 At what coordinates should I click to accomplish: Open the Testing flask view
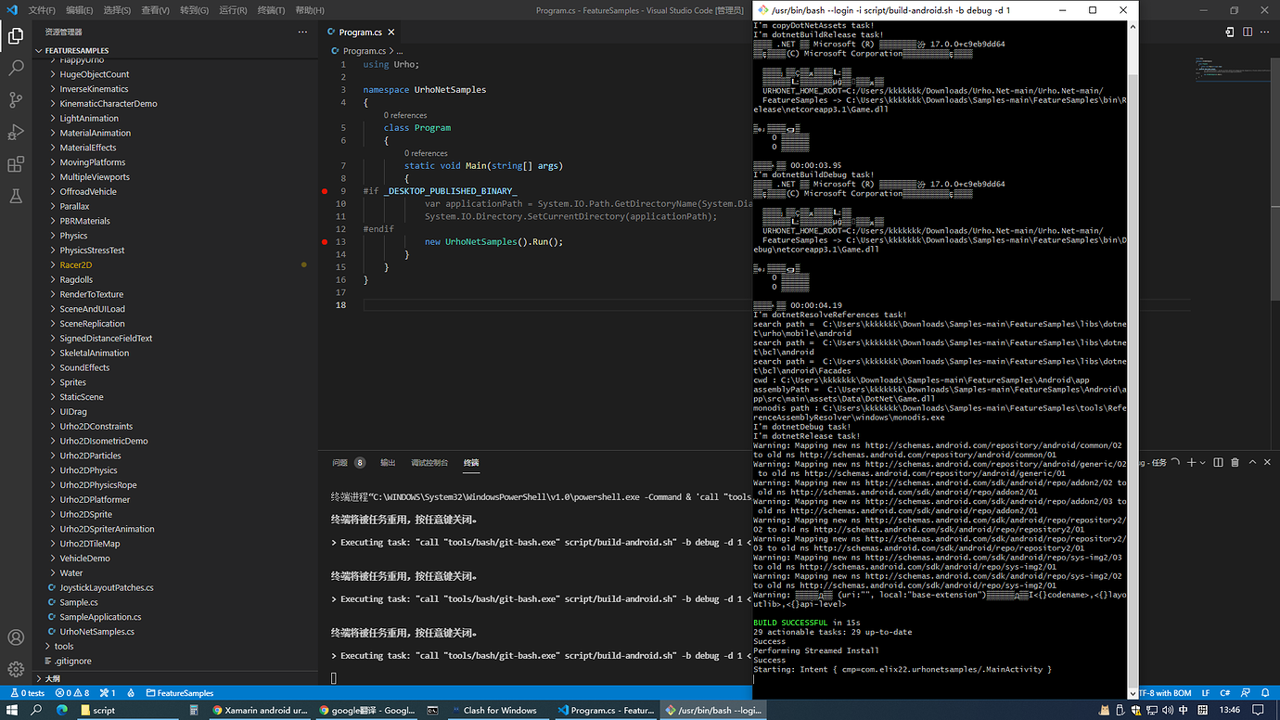click(x=16, y=196)
